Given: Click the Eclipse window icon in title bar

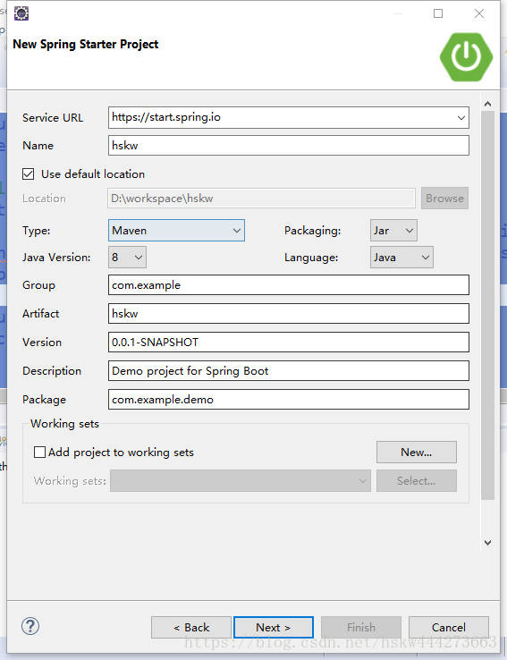Looking at the screenshot, I should click(x=21, y=13).
